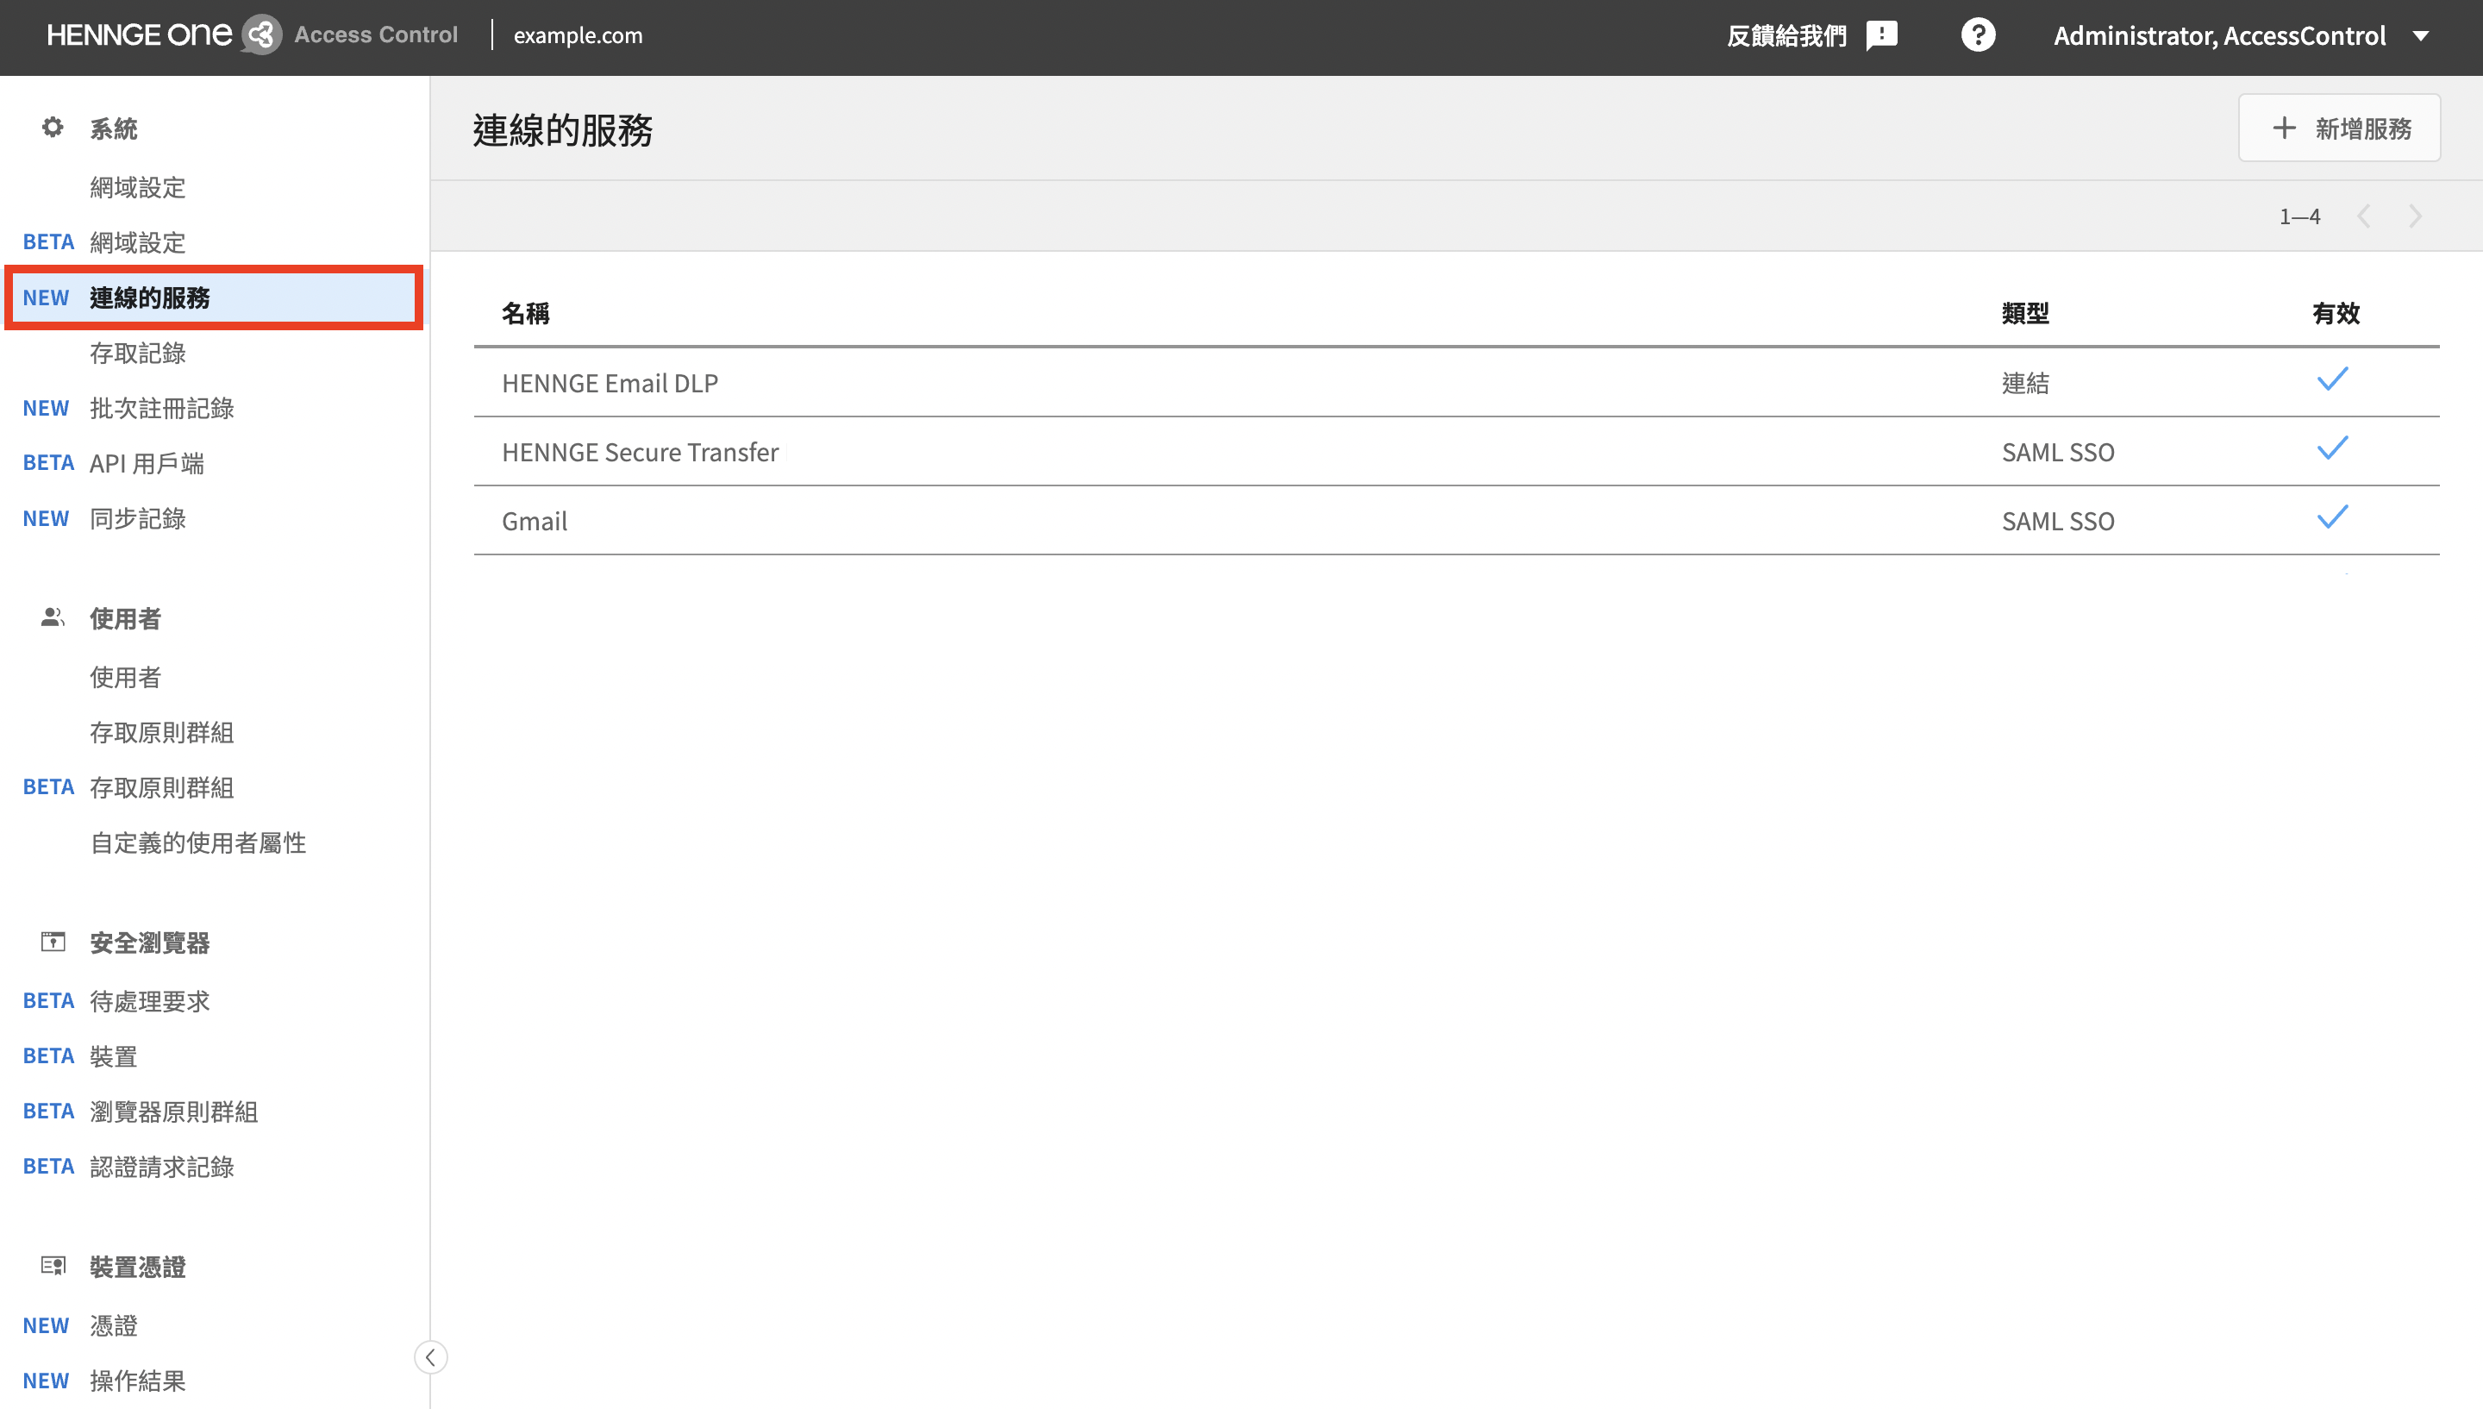Open 憑證 in the sidebar
Image resolution: width=2483 pixels, height=1409 pixels.
(113, 1324)
